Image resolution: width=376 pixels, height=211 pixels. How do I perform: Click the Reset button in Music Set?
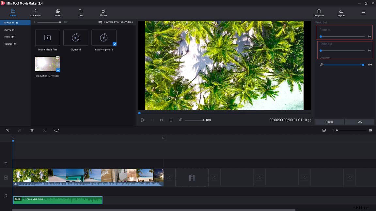pos(329,121)
